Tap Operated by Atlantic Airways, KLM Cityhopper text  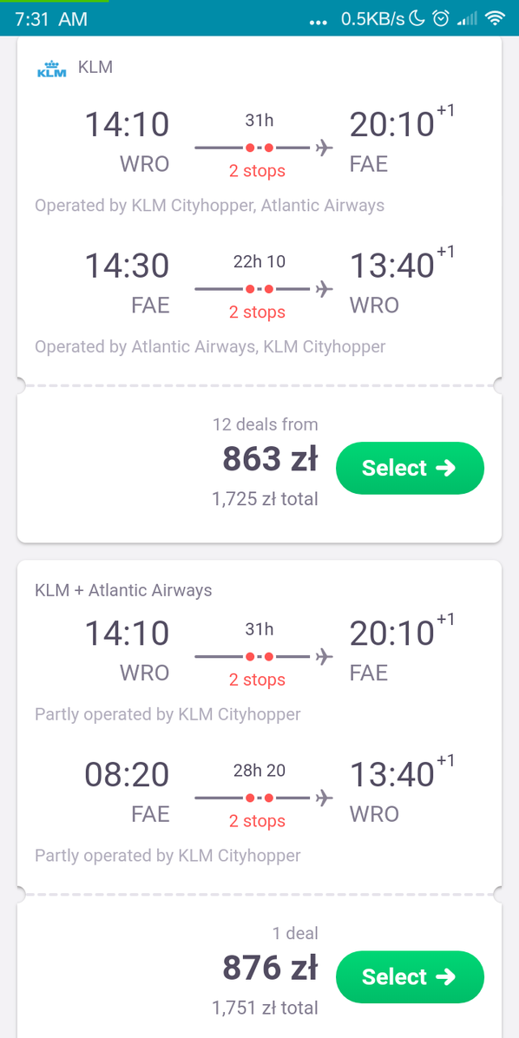tap(210, 346)
